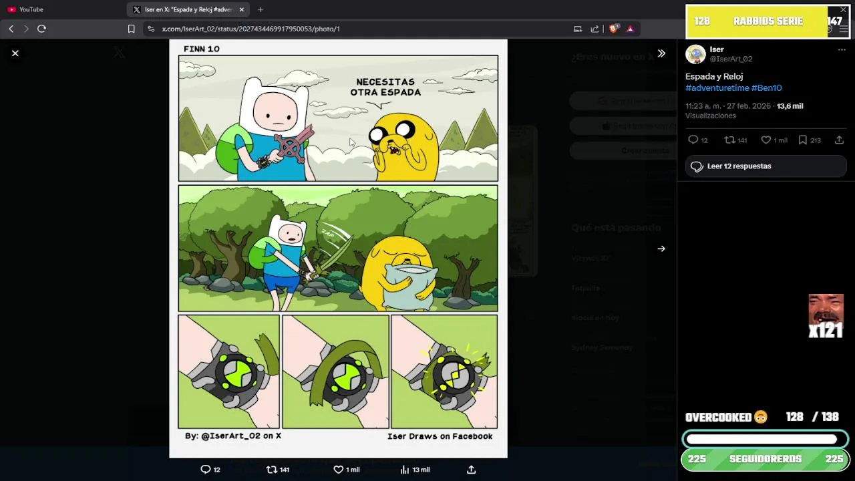
Task: Close the photo viewer with the X icon
Action: [x=15, y=53]
